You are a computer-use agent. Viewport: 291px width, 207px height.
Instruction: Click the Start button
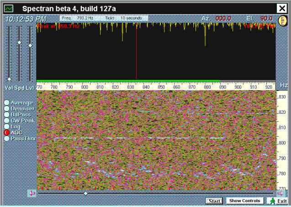point(214,201)
